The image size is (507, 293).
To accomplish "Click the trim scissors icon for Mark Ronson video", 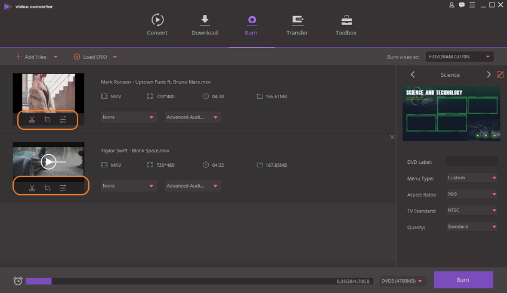I will (32, 120).
